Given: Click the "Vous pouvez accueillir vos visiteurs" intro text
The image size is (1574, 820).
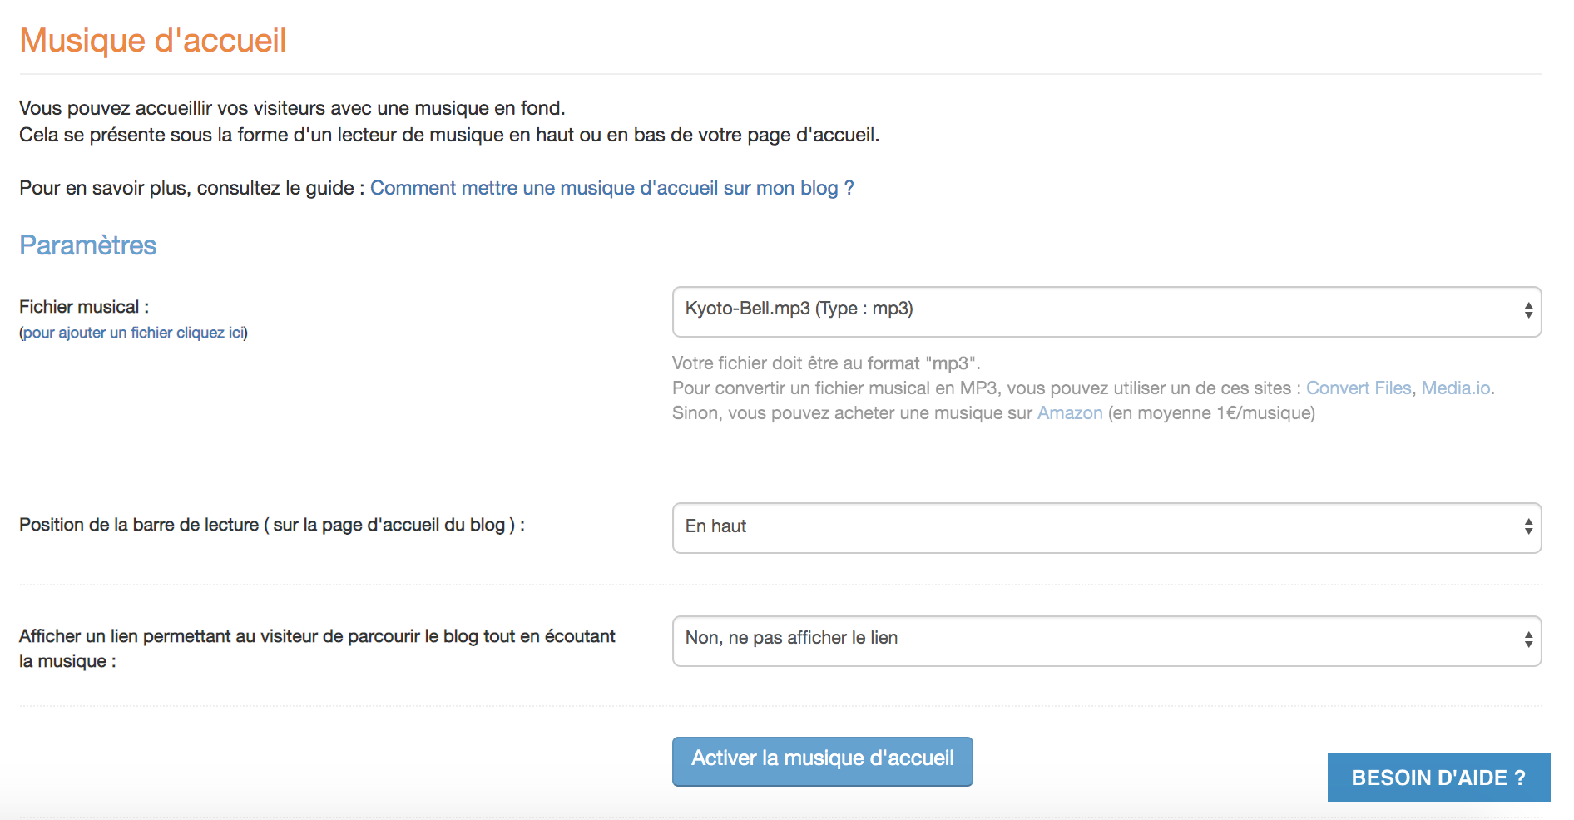Looking at the screenshot, I should [292, 108].
